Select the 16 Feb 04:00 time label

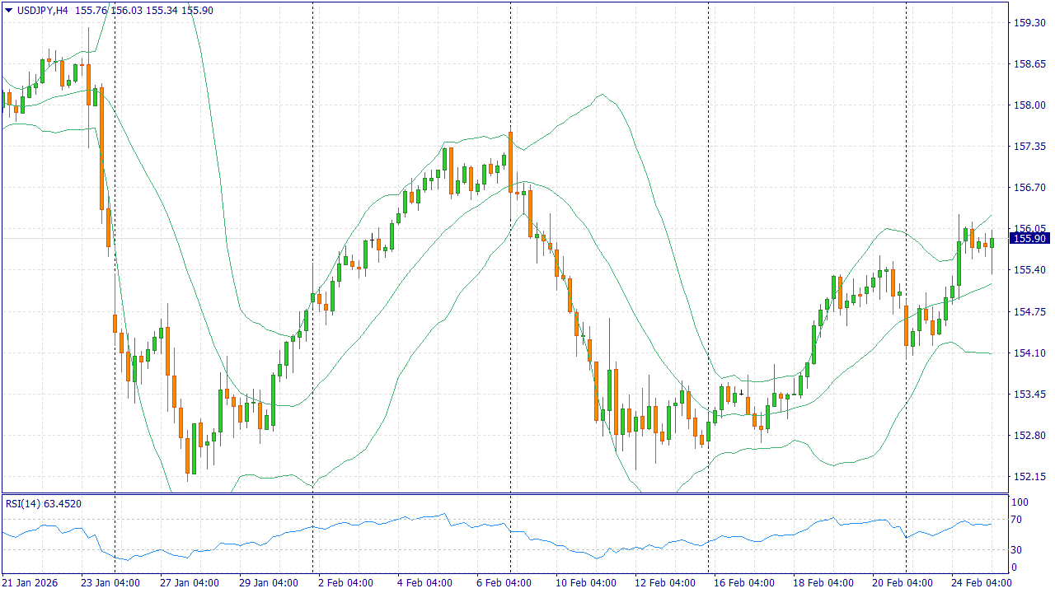pos(743,583)
